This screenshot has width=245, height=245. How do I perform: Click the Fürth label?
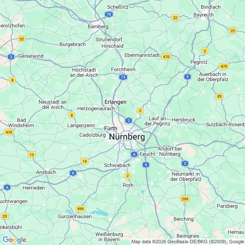click(x=111, y=128)
